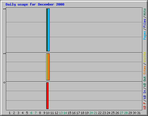Click day 16 on the date axis
This screenshot has width=148, height=116.
[x=74, y=113]
